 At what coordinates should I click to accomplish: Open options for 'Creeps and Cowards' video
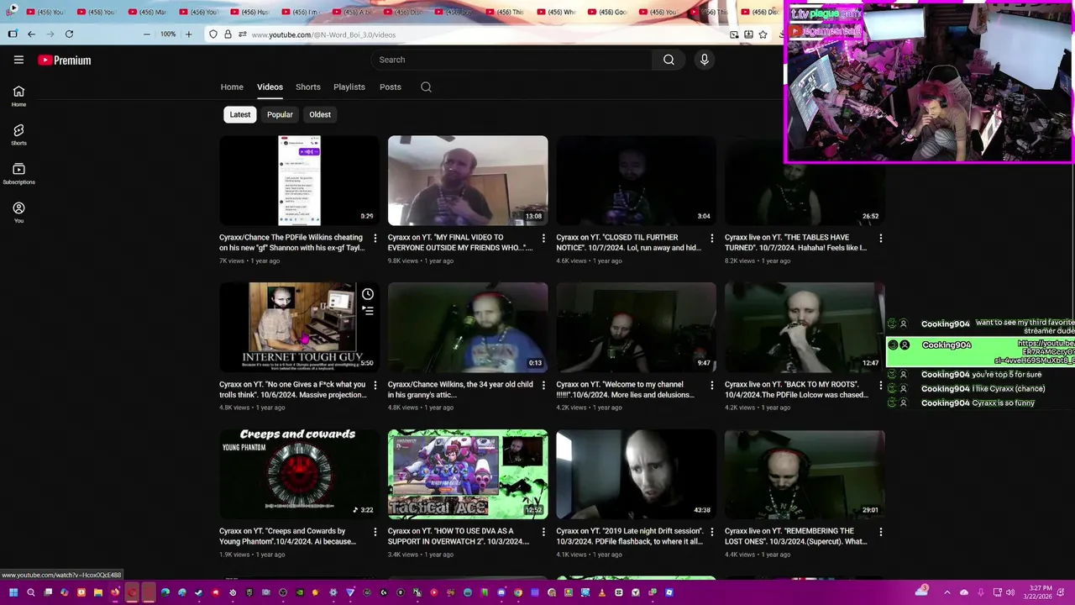pos(375,532)
